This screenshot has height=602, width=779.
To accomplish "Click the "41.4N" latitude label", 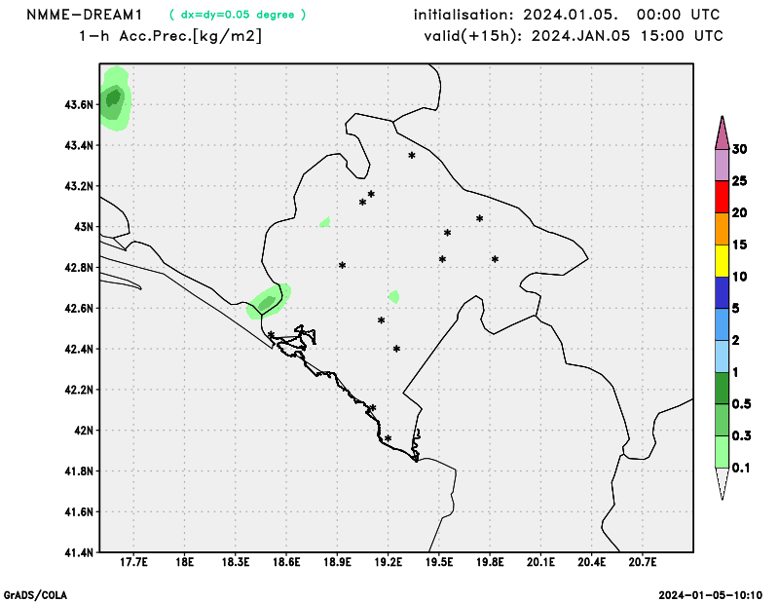I will click(x=79, y=552).
